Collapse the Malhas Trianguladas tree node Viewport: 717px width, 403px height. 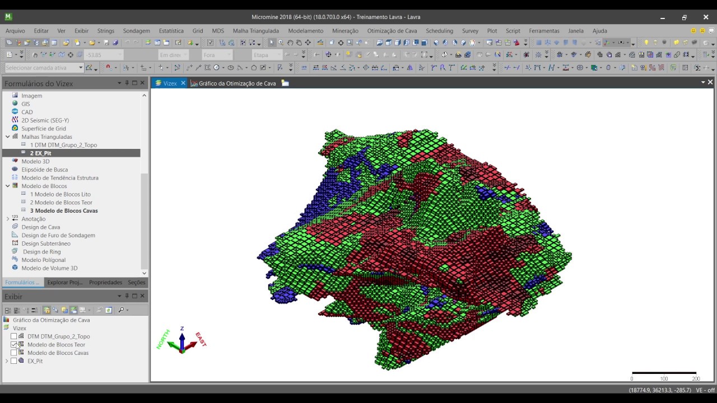(8, 137)
